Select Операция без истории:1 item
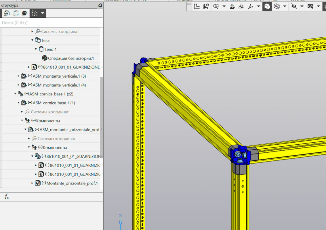The width and height of the screenshot is (326, 230). (71, 58)
